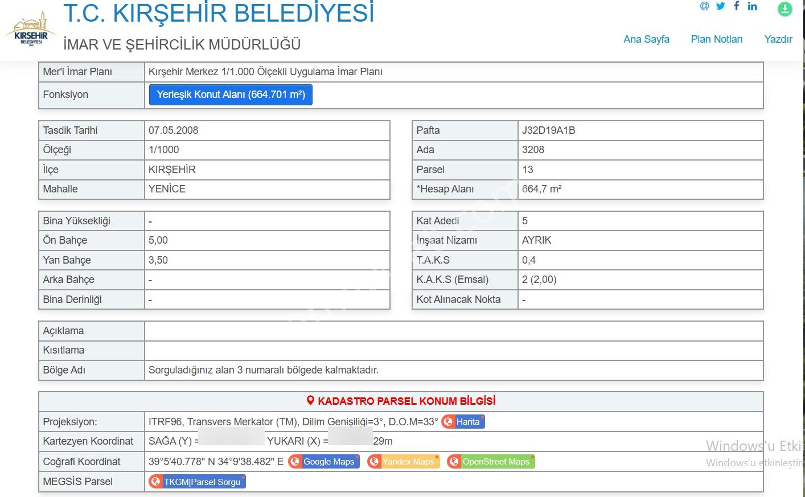Image resolution: width=805 pixels, height=497 pixels.
Task: Click Yerleşik Konut Alanı button
Action: [x=231, y=95]
